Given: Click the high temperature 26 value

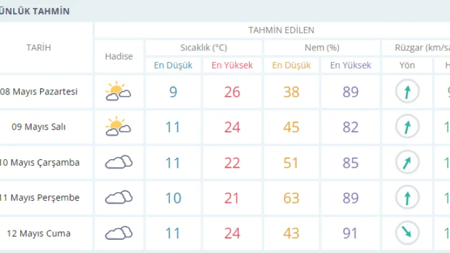Looking at the screenshot, I should click(x=232, y=92).
